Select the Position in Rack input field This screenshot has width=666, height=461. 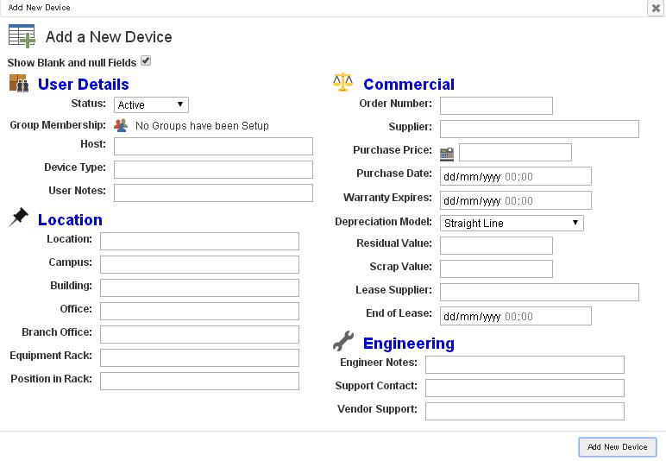(x=199, y=381)
